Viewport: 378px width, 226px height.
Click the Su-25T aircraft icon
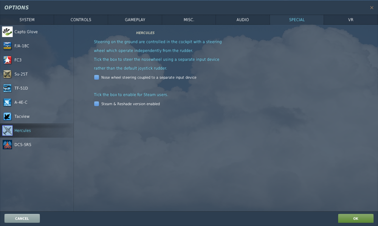pos(7,74)
